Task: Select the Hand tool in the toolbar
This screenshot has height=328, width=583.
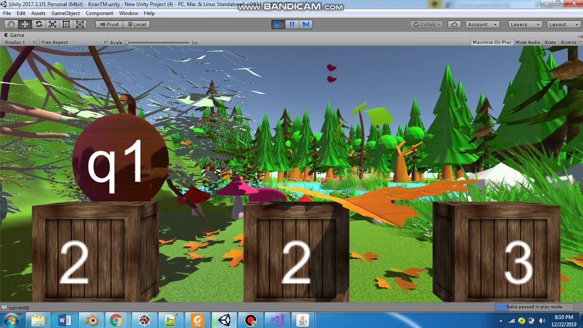Action: coord(11,24)
